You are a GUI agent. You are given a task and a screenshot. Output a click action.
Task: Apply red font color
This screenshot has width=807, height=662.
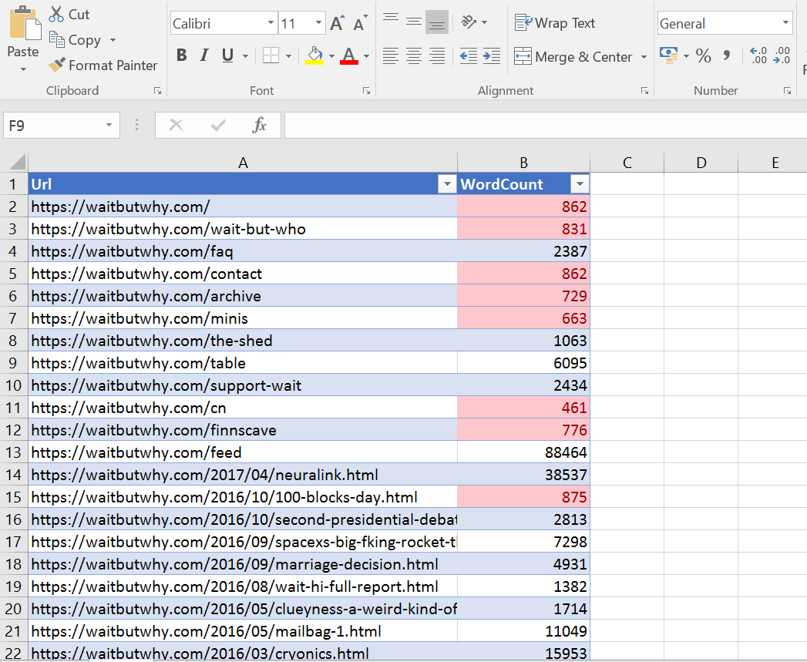pyautogui.click(x=349, y=55)
